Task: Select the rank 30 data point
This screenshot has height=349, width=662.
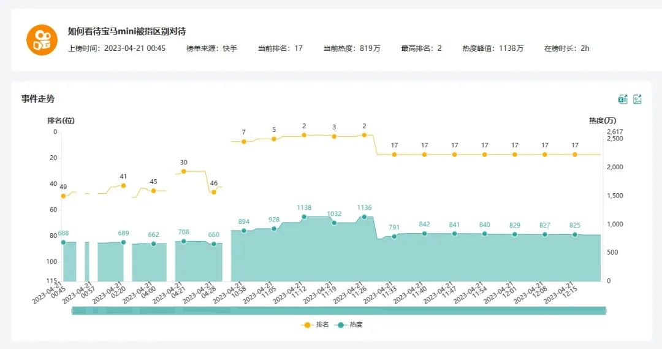Action: tap(183, 172)
